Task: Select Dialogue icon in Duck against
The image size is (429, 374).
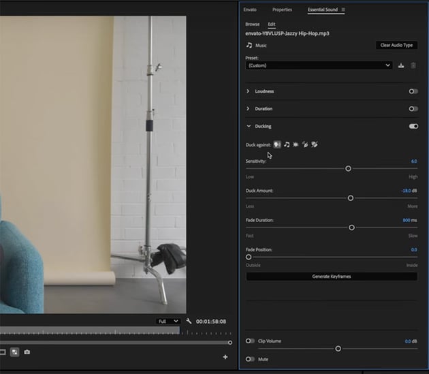Action: coord(277,144)
